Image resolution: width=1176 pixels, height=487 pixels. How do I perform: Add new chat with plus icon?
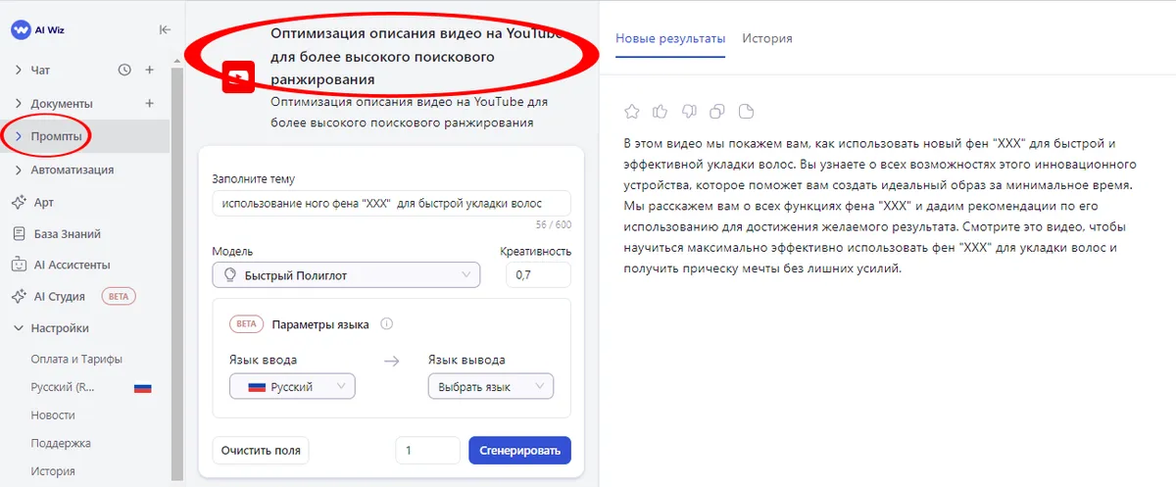tap(150, 70)
